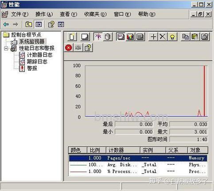The width and height of the screenshot is (214, 191).
Task: Switch to View Report icon
Action: click(140, 37)
